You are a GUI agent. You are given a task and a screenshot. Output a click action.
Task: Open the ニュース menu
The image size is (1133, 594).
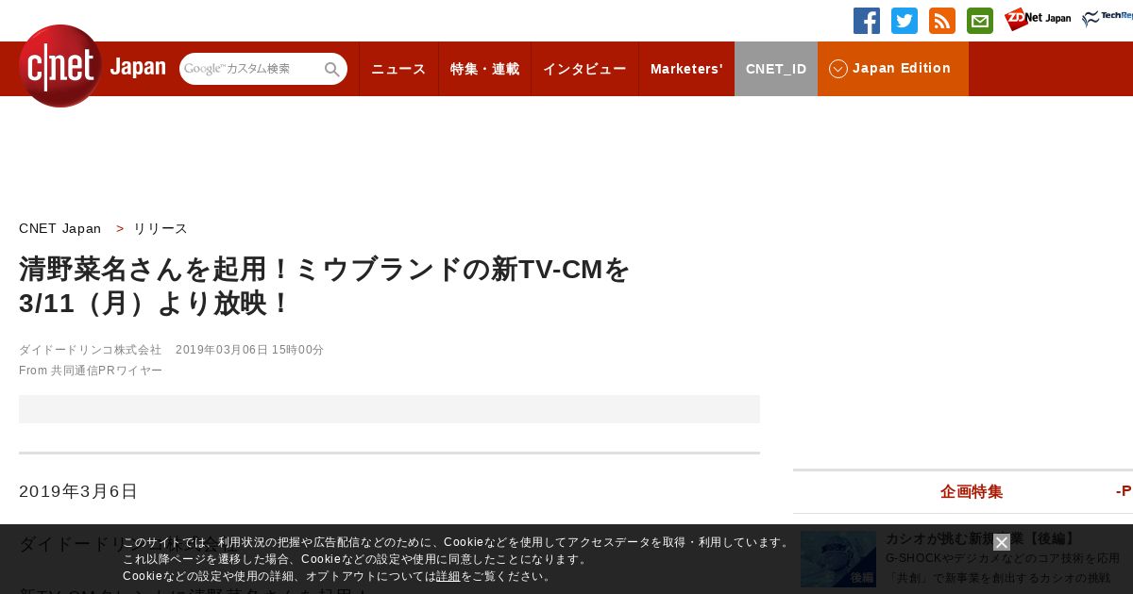398,69
